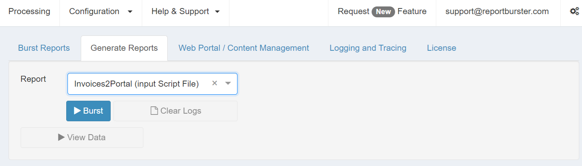Click the support@reportburster.com link
This screenshot has width=582, height=166.
(x=497, y=12)
